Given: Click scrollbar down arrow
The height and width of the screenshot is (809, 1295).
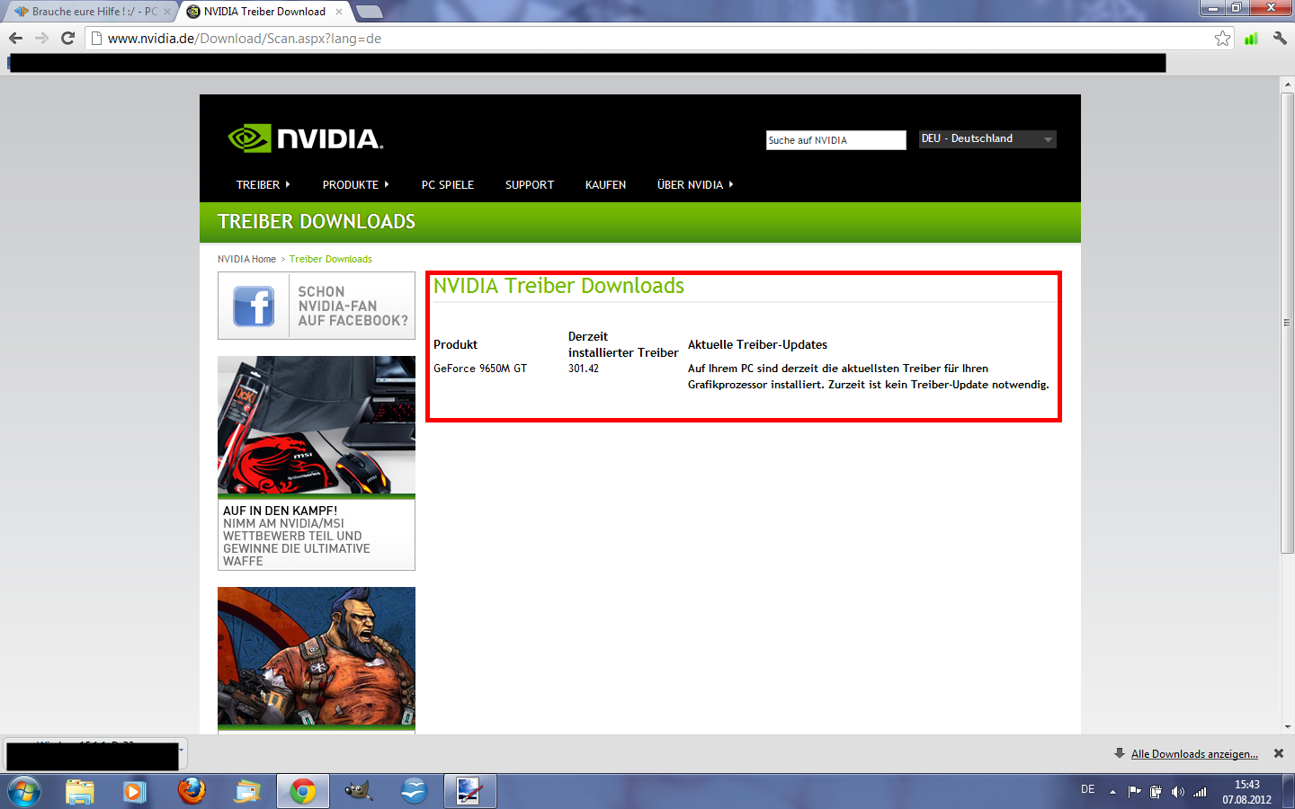Looking at the screenshot, I should click(x=1287, y=726).
